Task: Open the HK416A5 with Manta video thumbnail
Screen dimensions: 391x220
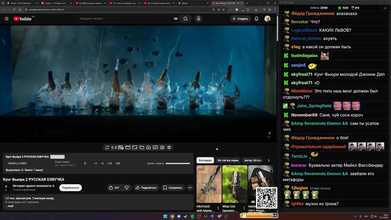Action: coord(209,184)
